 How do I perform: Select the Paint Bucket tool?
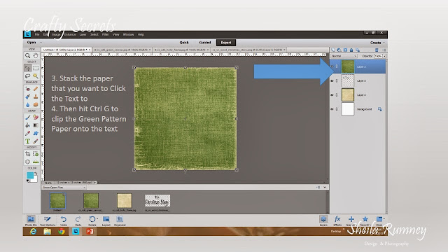tap(28, 125)
